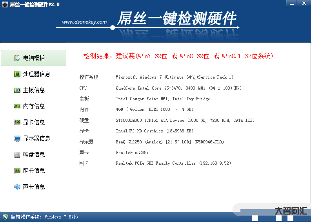Click the 声卡信息 speaker icon
The image size is (311, 222).
(17, 187)
